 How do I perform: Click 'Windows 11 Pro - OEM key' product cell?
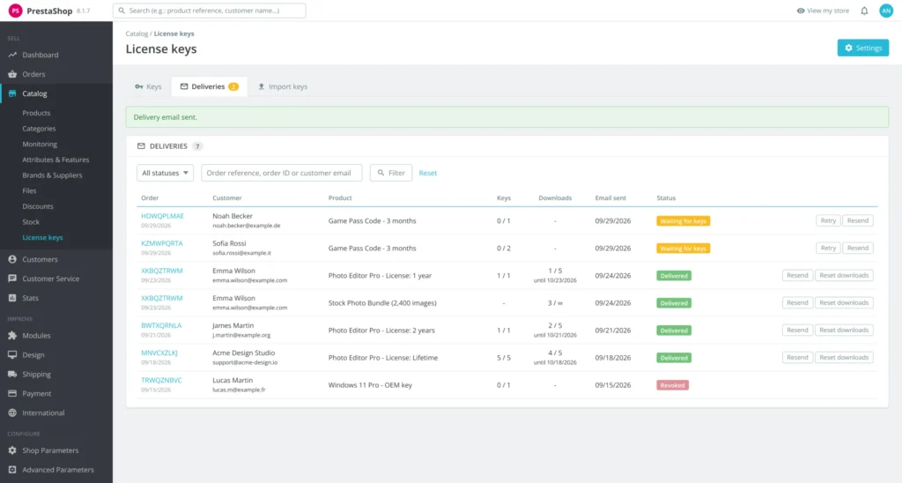[x=371, y=385]
